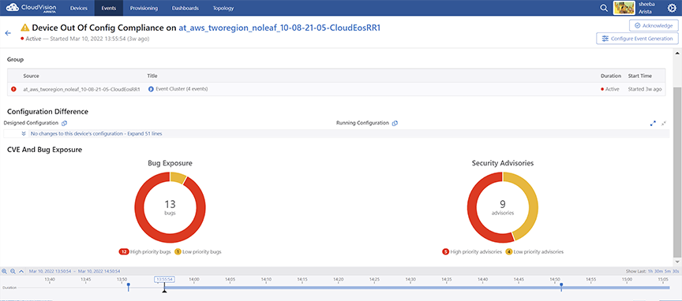
Task: Switch to the Topology tab
Action: coord(223,8)
